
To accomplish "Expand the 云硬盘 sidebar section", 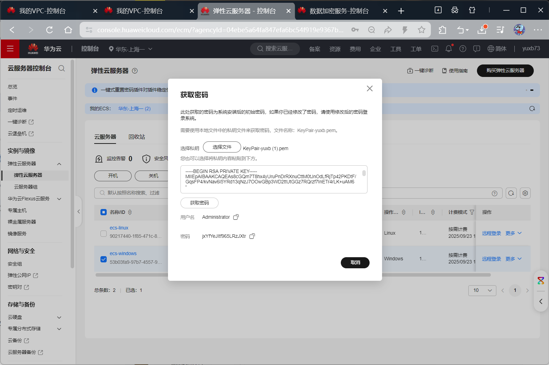I will point(59,318).
